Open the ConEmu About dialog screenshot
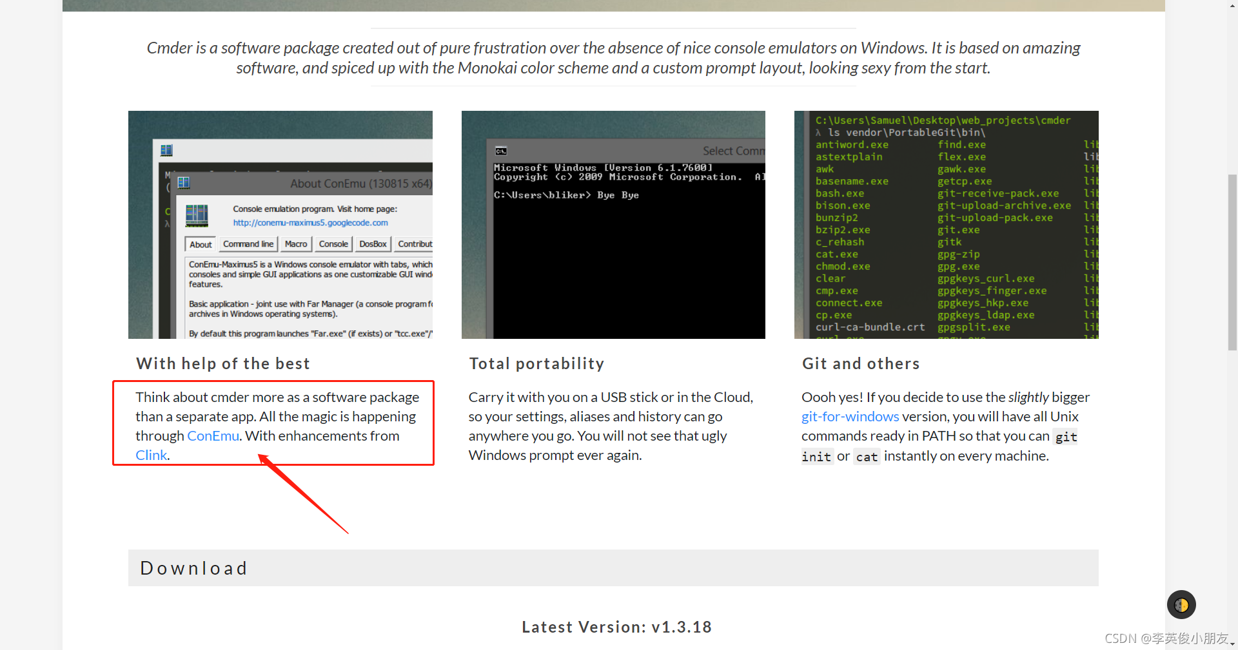Image resolution: width=1238 pixels, height=650 pixels. pyautogui.click(x=280, y=225)
